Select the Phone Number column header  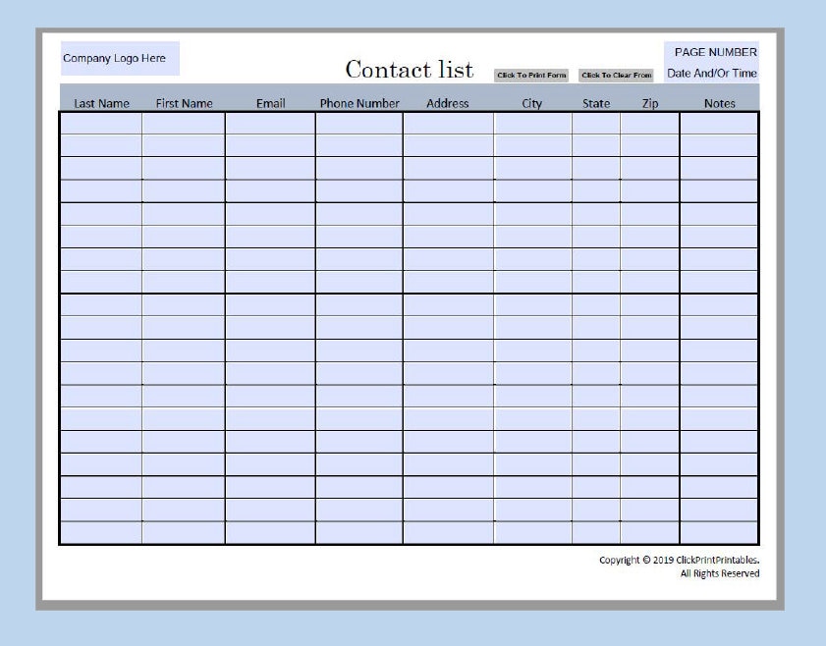pos(358,103)
